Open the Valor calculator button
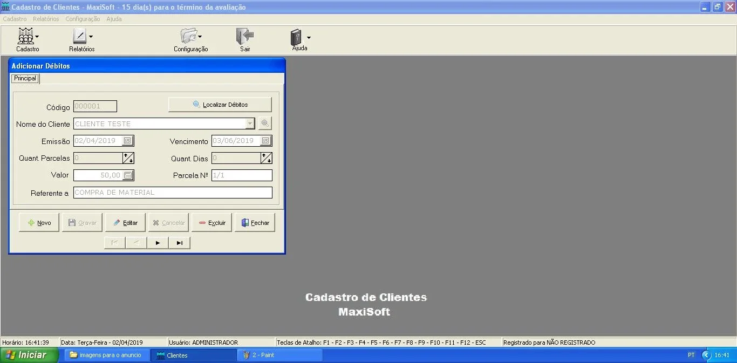The image size is (737, 363). point(128,175)
